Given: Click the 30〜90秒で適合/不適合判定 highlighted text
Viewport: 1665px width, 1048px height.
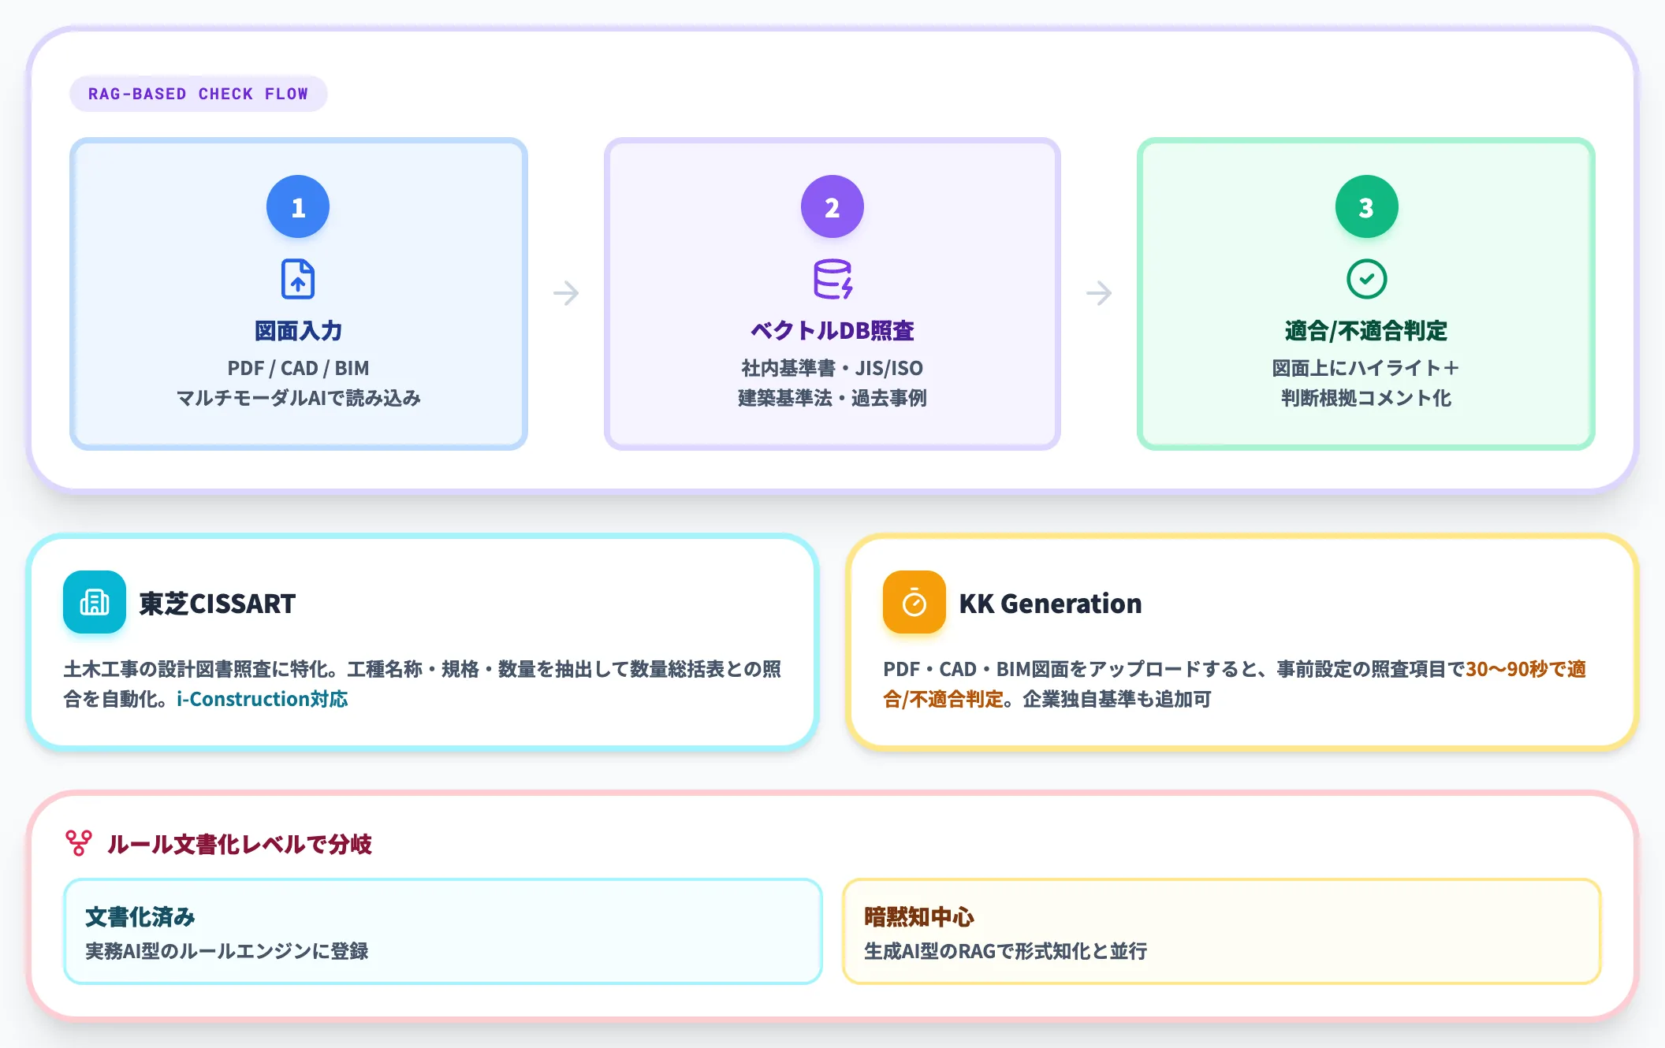Looking at the screenshot, I should [1235, 684].
